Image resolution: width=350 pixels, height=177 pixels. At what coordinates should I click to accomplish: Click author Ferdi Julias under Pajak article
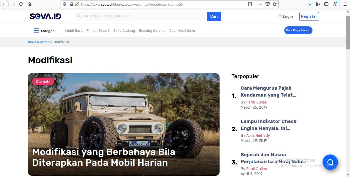(257, 102)
